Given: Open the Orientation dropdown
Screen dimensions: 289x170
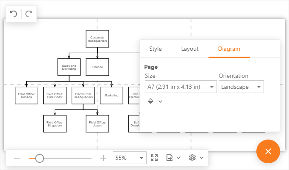Looking at the screenshot, I should tap(241, 87).
